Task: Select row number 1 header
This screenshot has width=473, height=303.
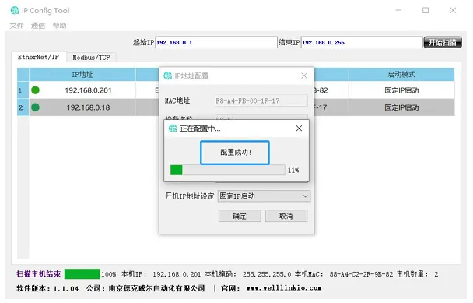Action: [x=23, y=90]
